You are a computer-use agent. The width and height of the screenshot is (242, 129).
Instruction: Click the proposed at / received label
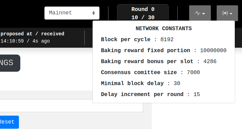pyautogui.click(x=32, y=34)
